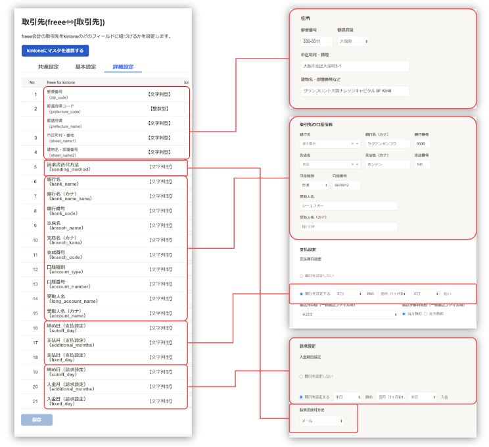
Task: Open the 請求書送付方法 dropdown showing メール
Action: pyautogui.click(x=321, y=421)
